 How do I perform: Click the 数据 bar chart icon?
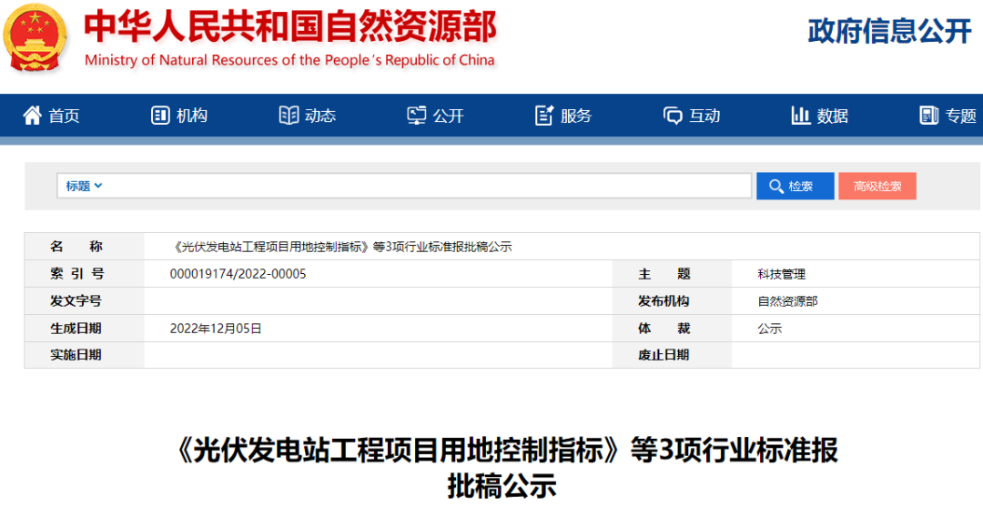801,116
